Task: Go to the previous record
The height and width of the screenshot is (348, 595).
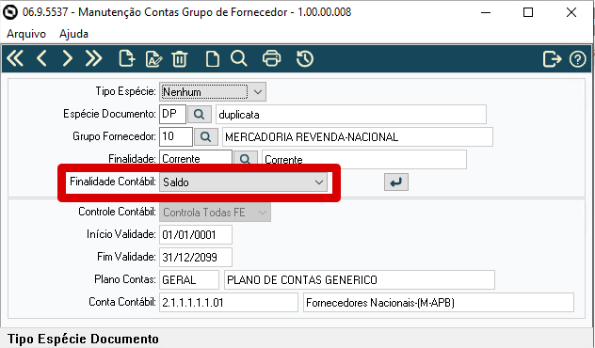Action: click(41, 58)
